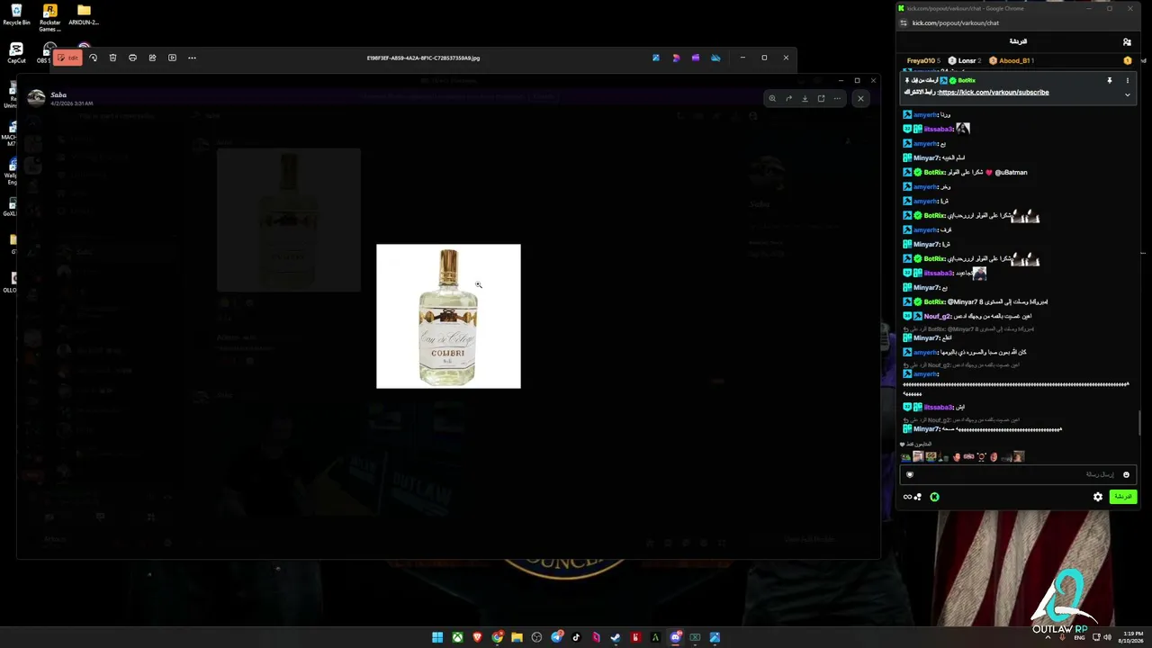Click the Edit button in Photos viewer
Screen dimensions: 1152x648
[x=67, y=58]
